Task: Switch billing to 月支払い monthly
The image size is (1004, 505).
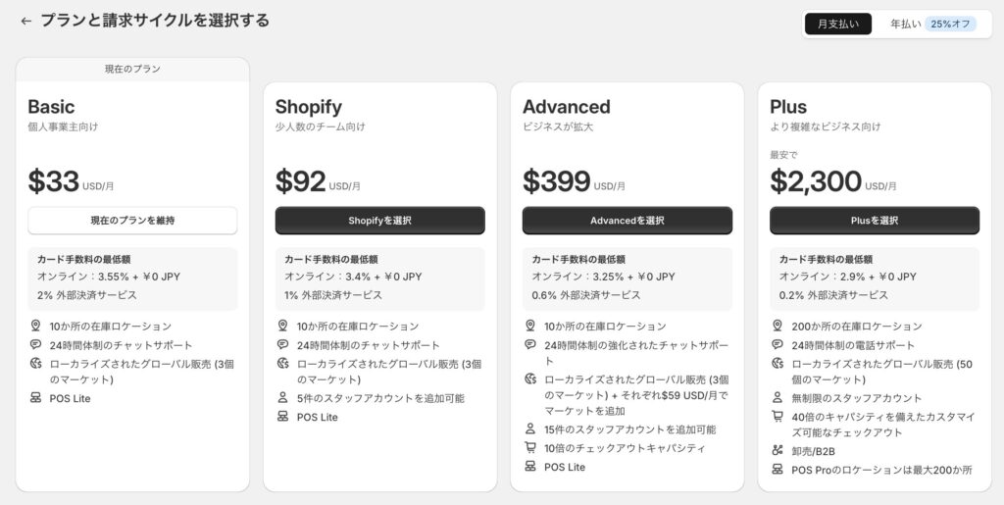Action: click(x=837, y=25)
